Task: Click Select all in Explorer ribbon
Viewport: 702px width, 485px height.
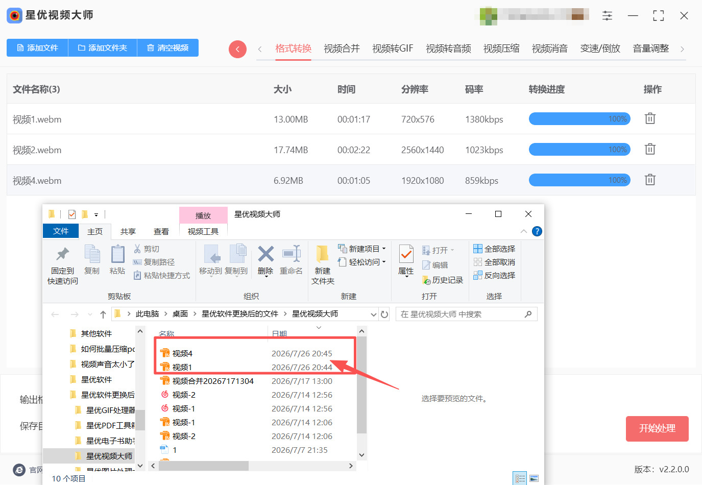Action: point(494,249)
